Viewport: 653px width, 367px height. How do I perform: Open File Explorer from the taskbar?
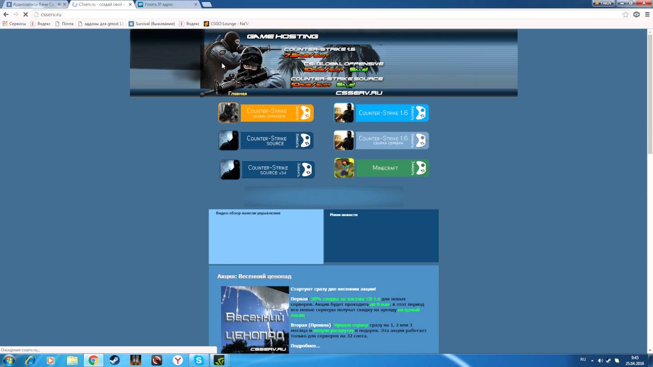click(x=72, y=360)
